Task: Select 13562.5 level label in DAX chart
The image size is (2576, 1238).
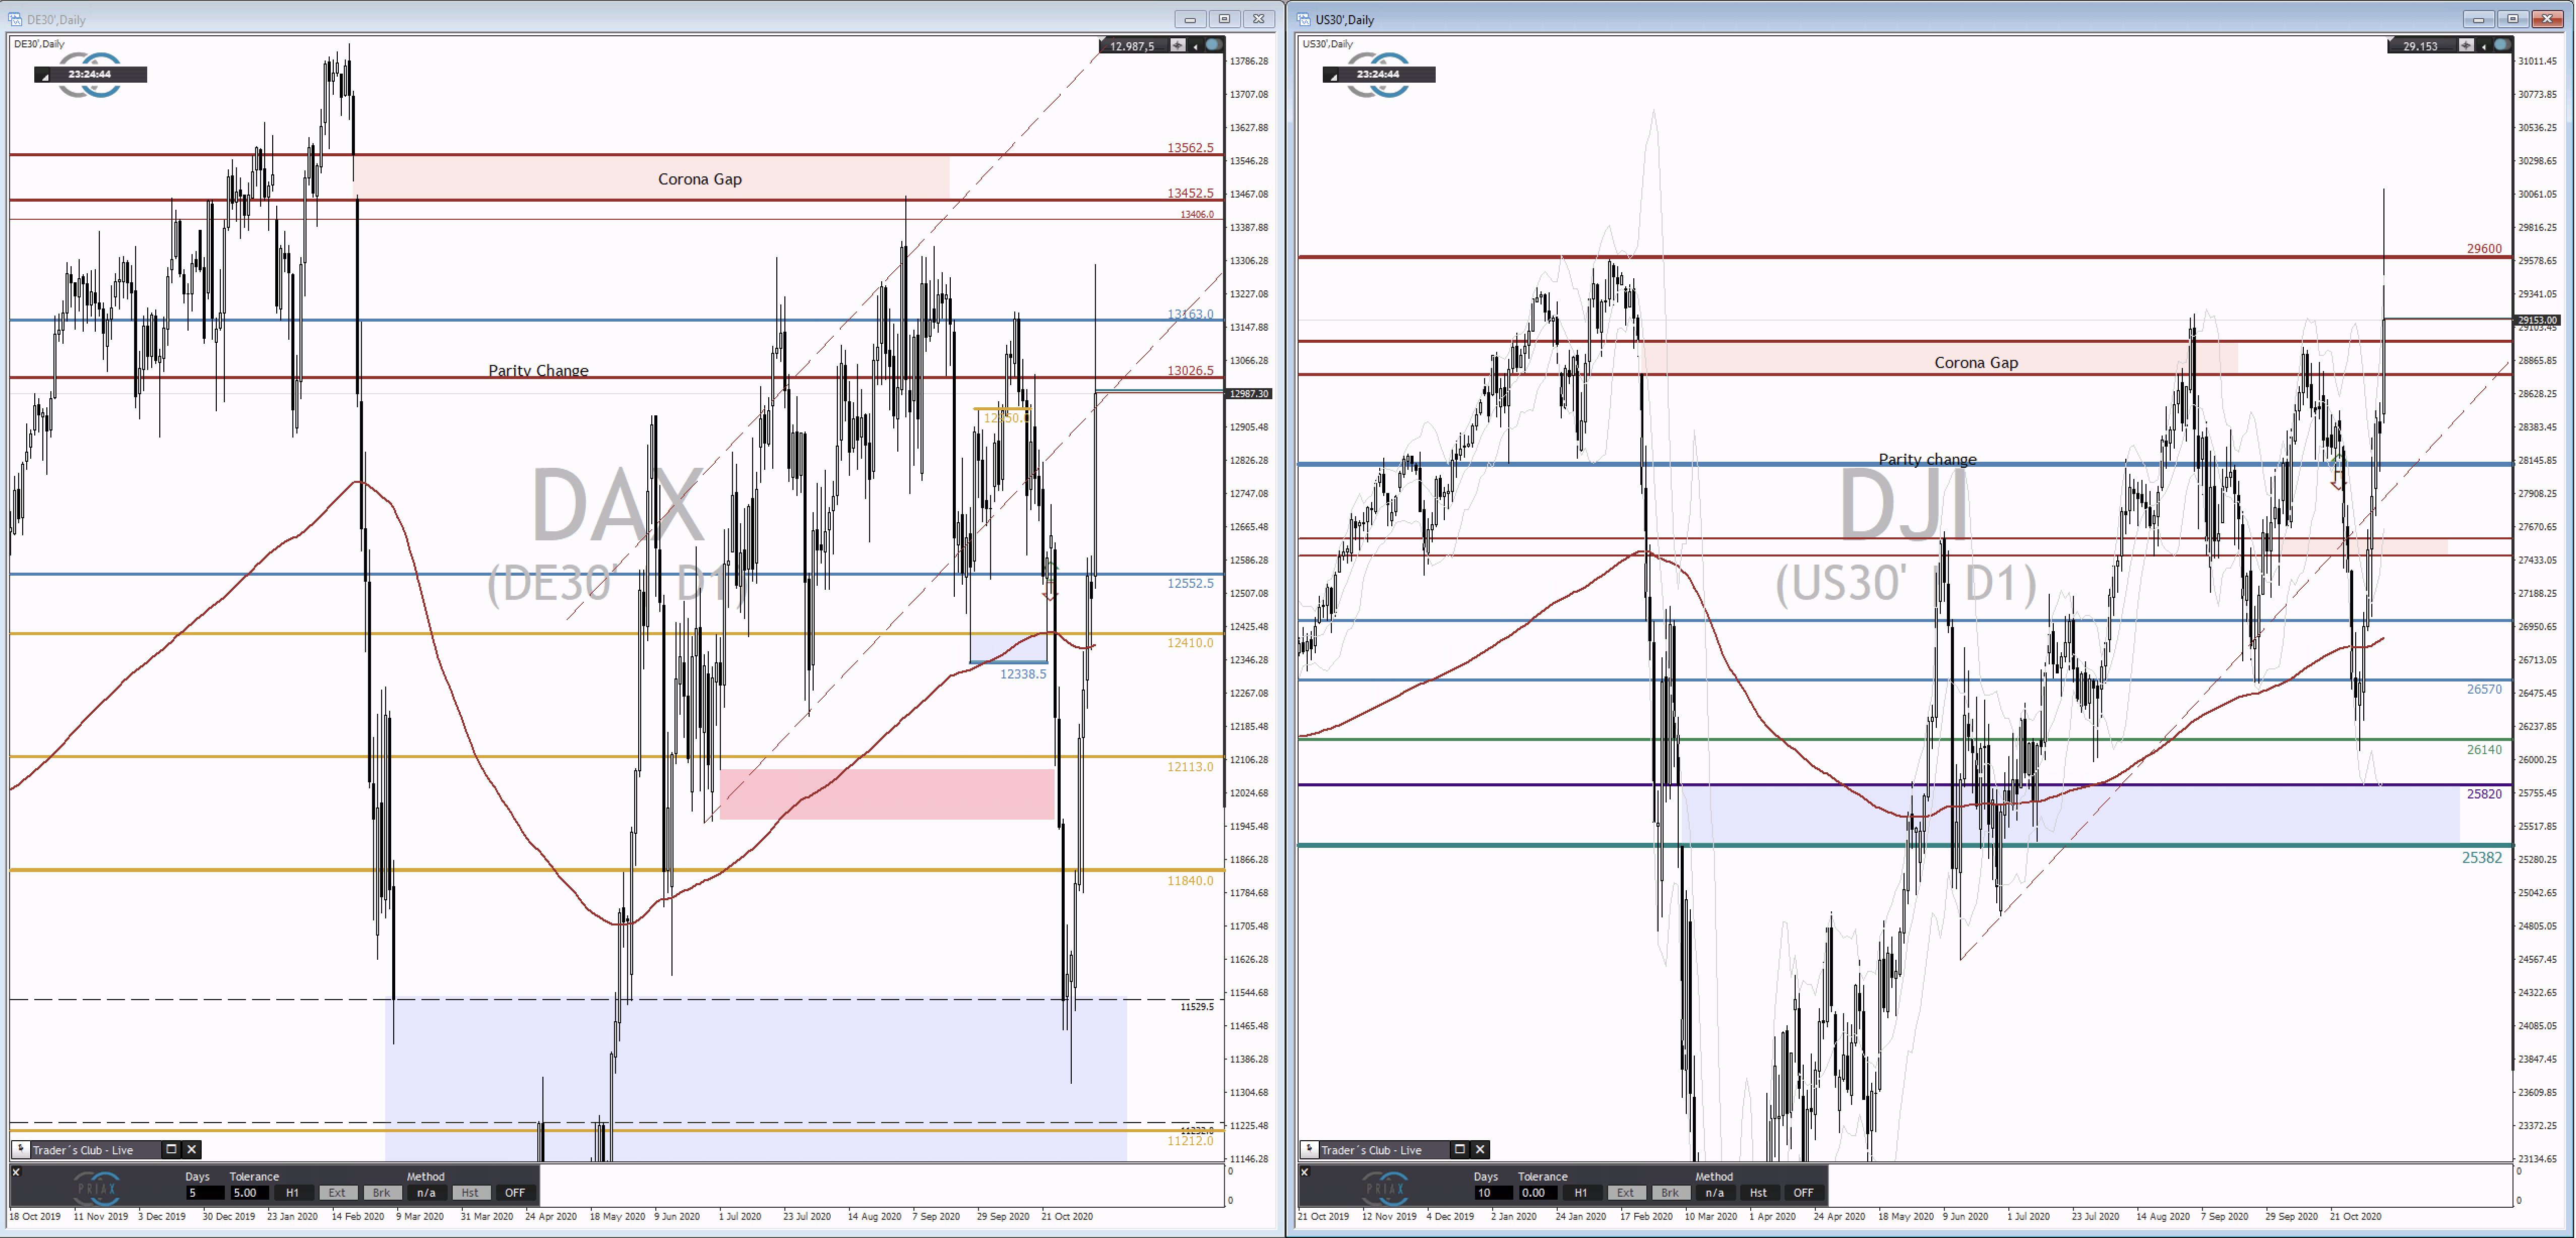Action: point(1190,147)
